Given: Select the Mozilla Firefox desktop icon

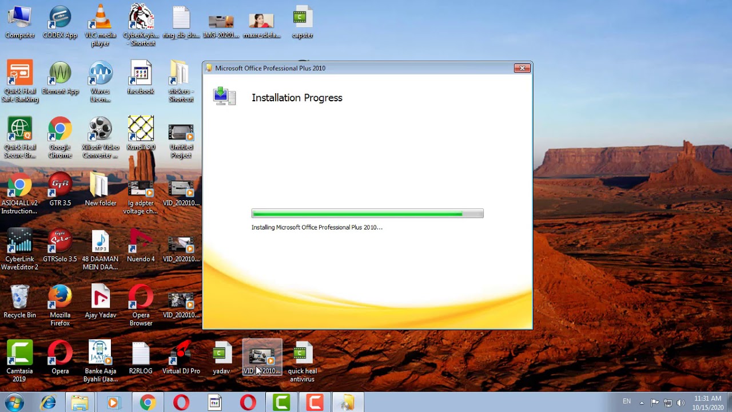Looking at the screenshot, I should click(60, 306).
